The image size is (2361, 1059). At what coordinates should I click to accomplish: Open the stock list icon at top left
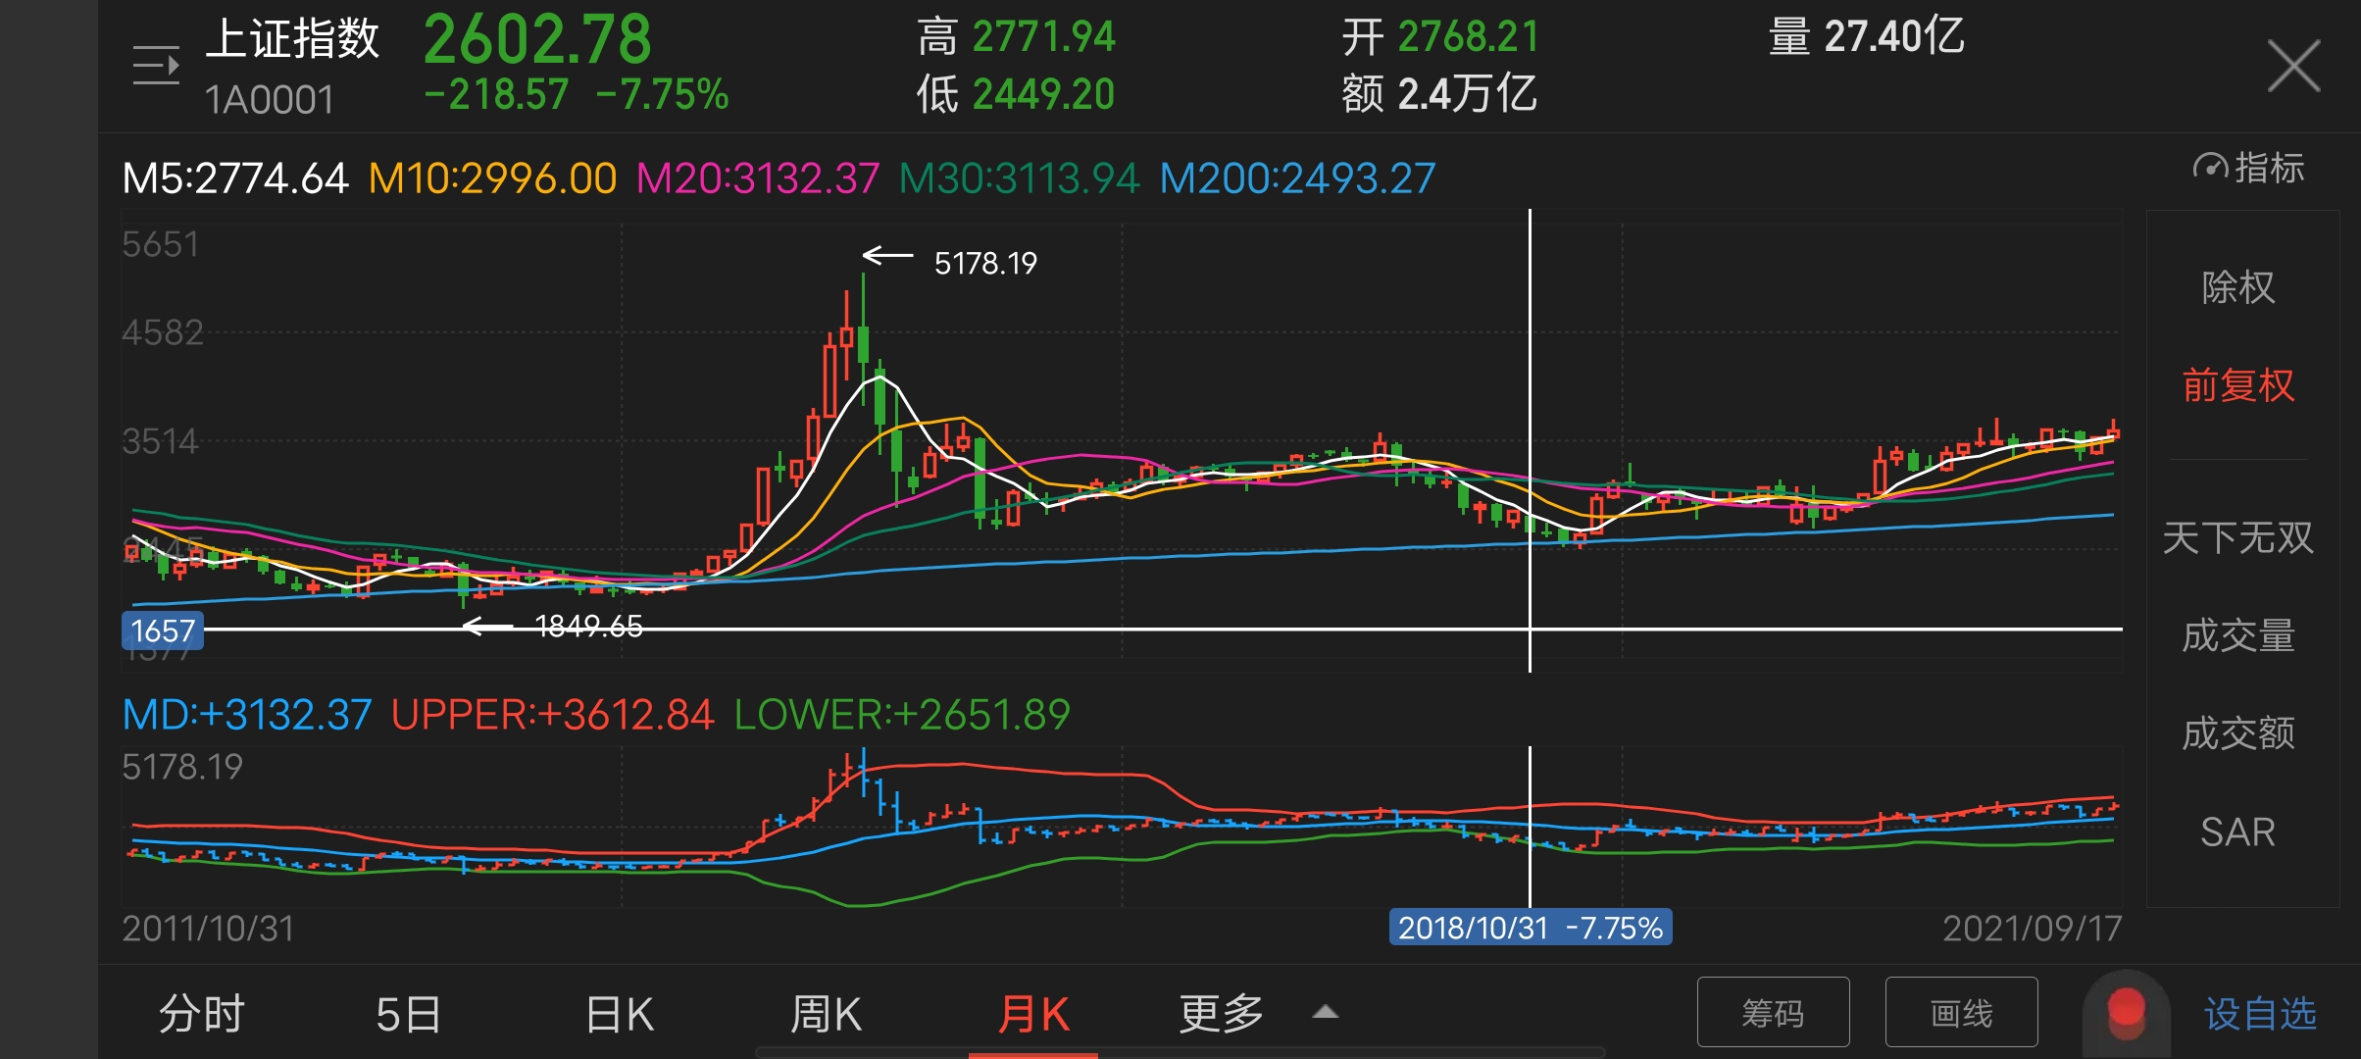coord(157,64)
